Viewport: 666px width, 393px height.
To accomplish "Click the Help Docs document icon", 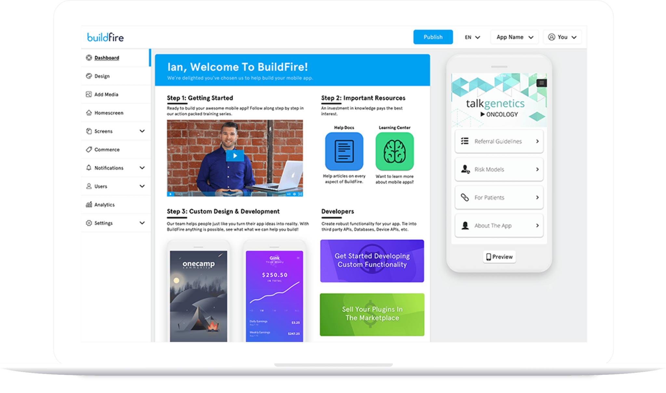I will 344,151.
